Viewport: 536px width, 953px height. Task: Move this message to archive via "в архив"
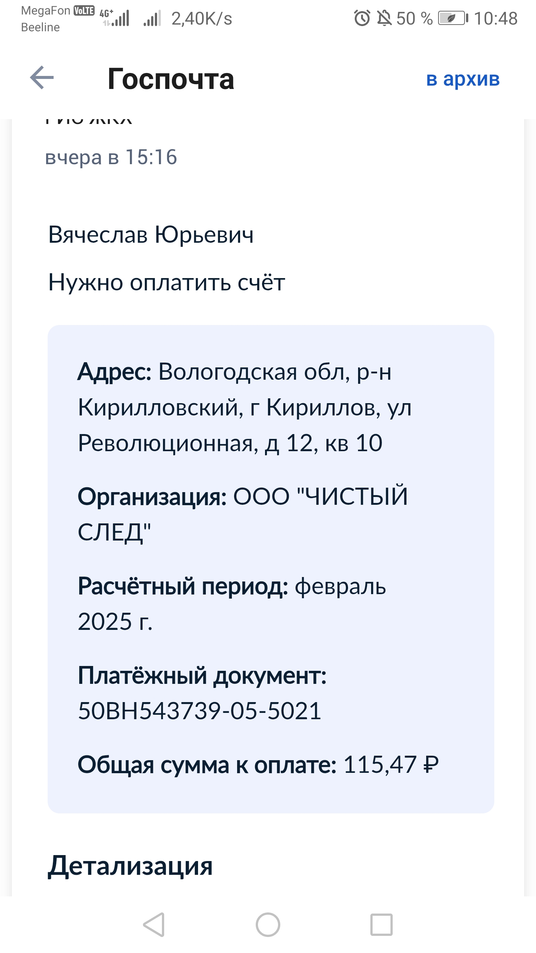pos(463,79)
